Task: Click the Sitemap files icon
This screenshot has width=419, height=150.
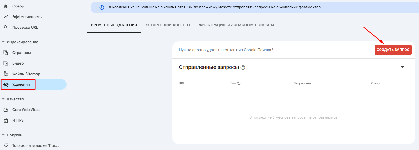Action: 6,74
